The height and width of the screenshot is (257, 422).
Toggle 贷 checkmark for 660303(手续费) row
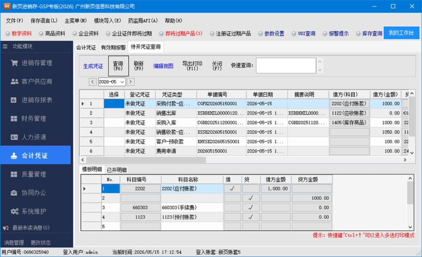[251, 207]
